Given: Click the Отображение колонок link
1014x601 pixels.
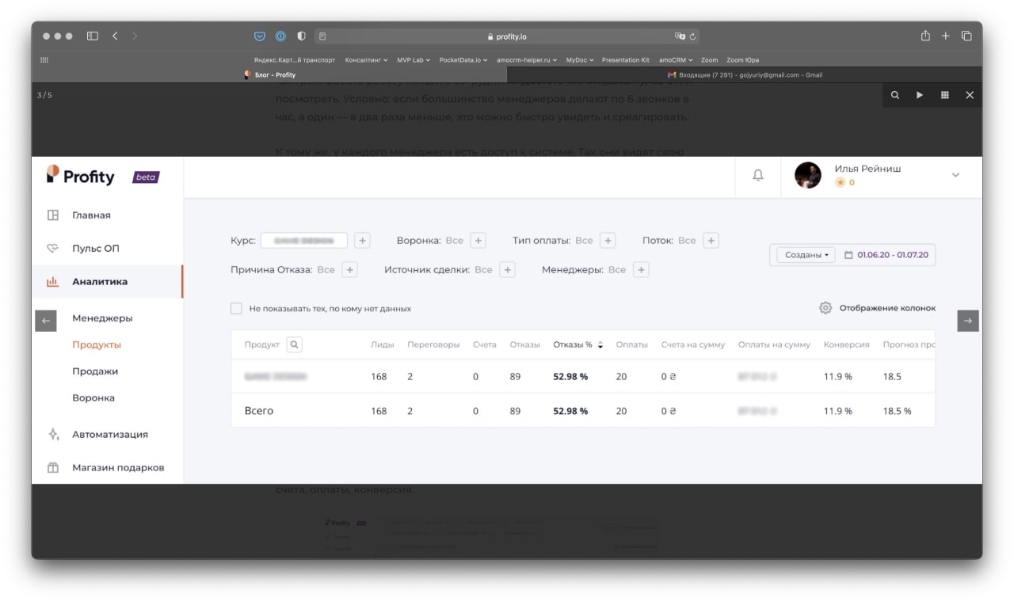Looking at the screenshot, I should pos(887,308).
